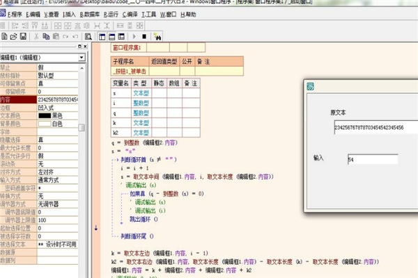Click the property list scroll-up arrow
The width and height of the screenshot is (418, 278).
(x=82, y=68)
